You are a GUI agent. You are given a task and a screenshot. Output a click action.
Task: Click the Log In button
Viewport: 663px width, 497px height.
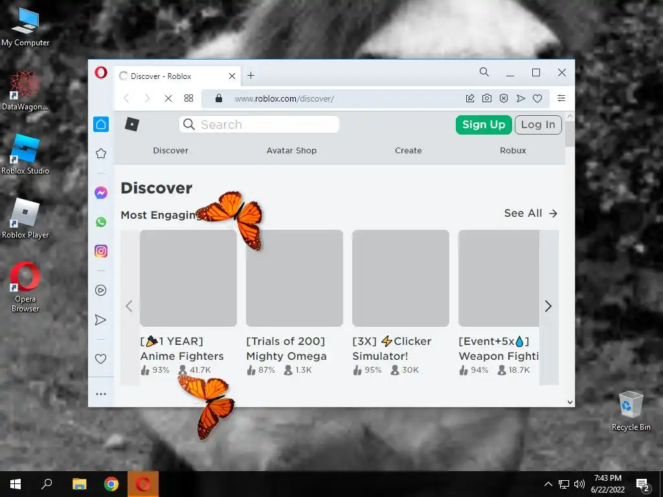click(538, 125)
